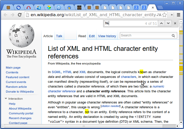Switch to the tab with translate letter icon

[x=39, y=8]
